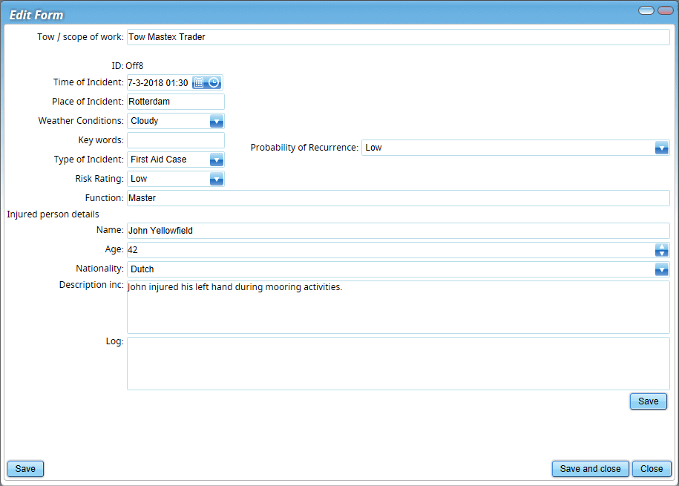Click the Save button in the bottom-left corner
The width and height of the screenshot is (679, 486).
point(25,469)
